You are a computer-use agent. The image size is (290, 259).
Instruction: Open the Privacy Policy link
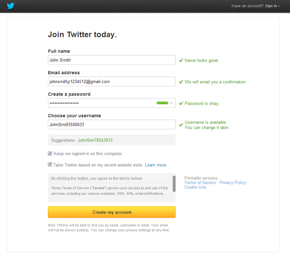(x=233, y=182)
